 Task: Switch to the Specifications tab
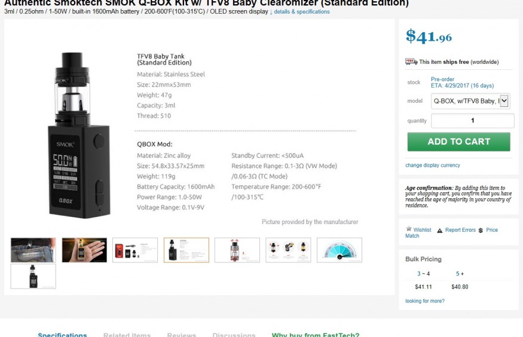pos(62,335)
